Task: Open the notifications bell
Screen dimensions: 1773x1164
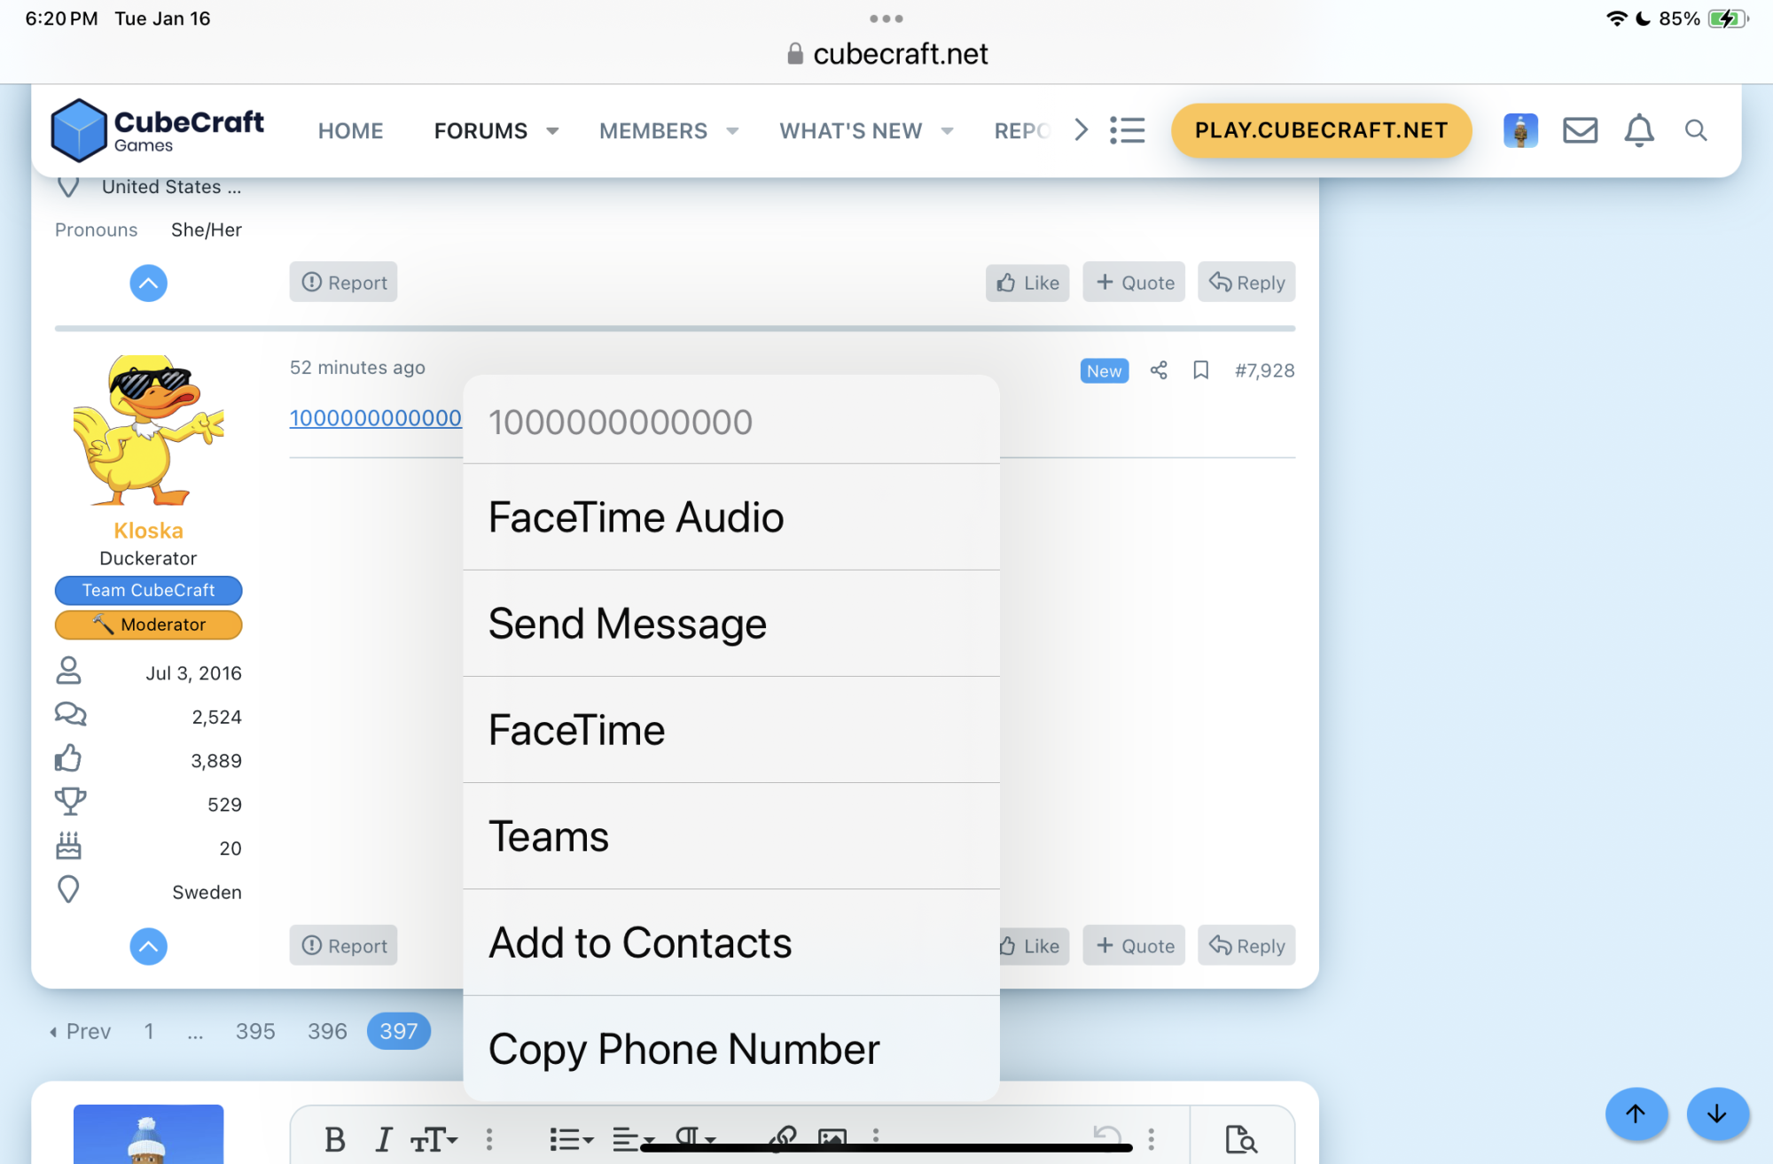Action: click(1638, 130)
